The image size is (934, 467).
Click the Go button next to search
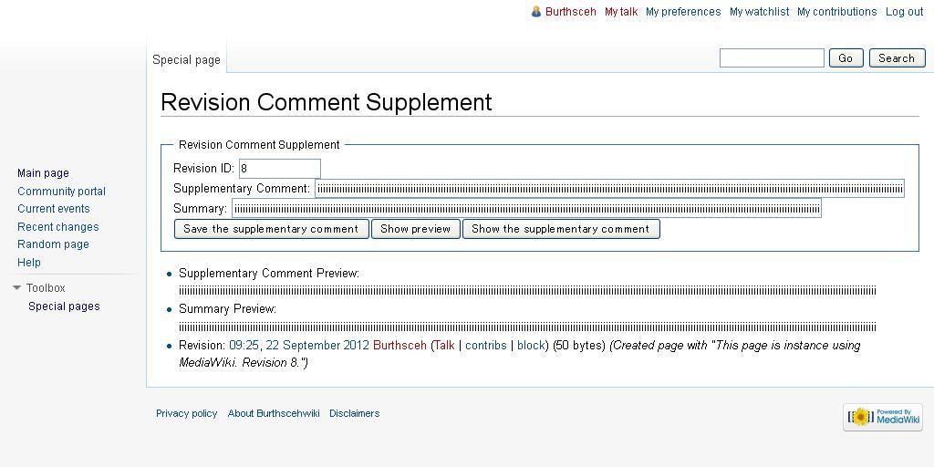pos(846,57)
